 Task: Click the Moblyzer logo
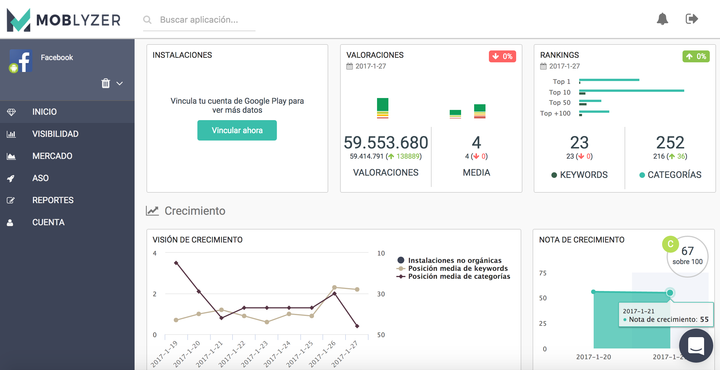click(64, 20)
